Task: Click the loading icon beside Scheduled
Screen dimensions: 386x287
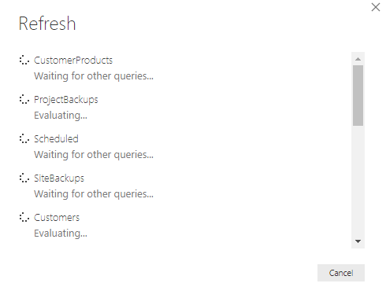Action: tap(24, 138)
